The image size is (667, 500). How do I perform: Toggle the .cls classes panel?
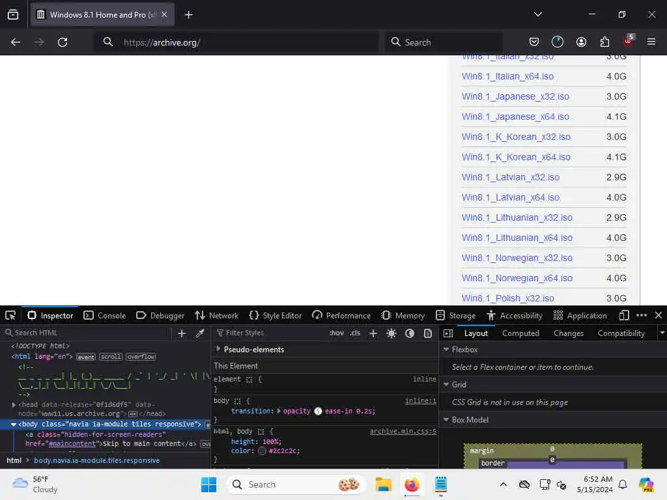[355, 333]
